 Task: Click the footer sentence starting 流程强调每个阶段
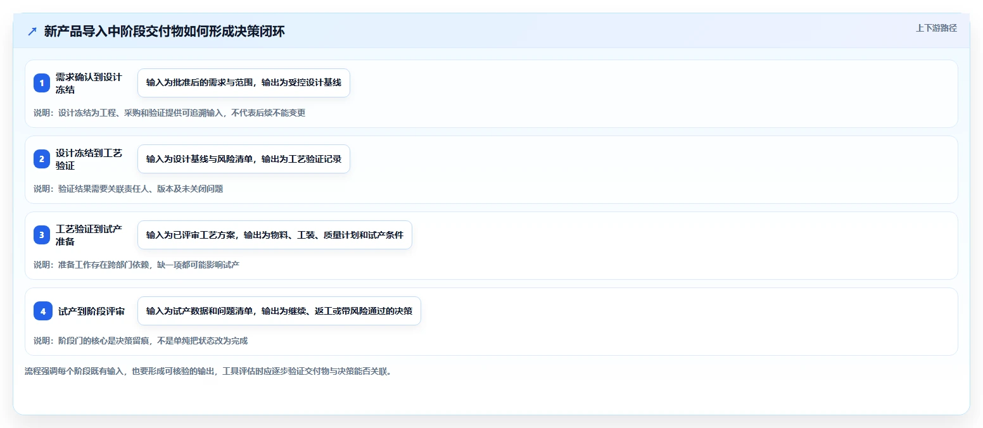point(208,371)
